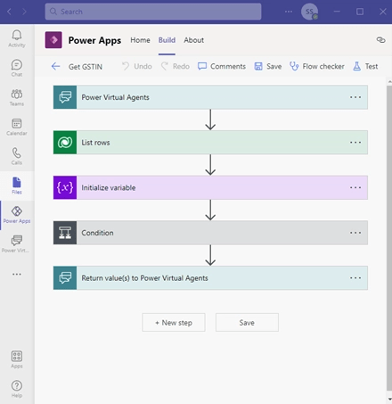Open Power Virtual Agents sidebar app
Viewport: 392px width, 404px height.
[17, 244]
